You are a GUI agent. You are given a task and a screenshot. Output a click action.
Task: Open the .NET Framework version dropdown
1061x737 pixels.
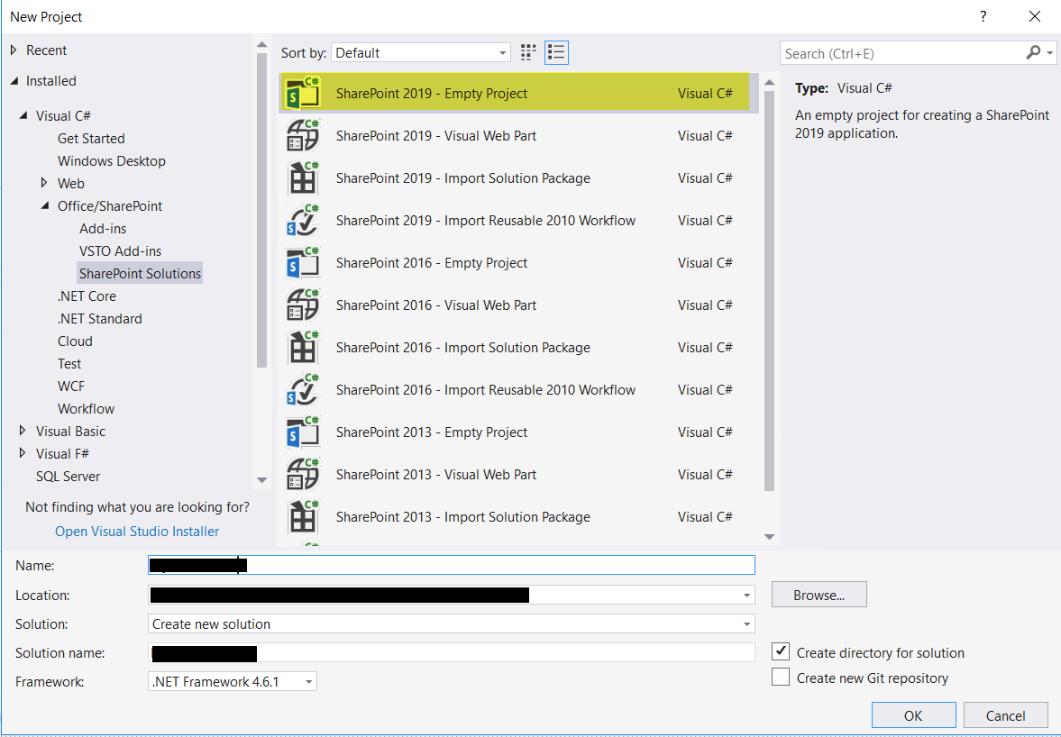(x=232, y=681)
